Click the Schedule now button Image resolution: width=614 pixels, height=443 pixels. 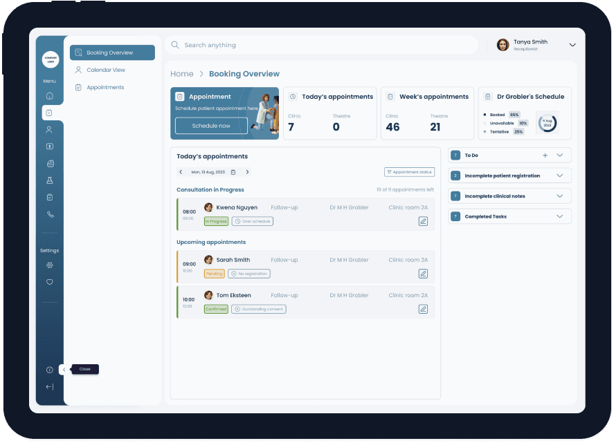(211, 126)
